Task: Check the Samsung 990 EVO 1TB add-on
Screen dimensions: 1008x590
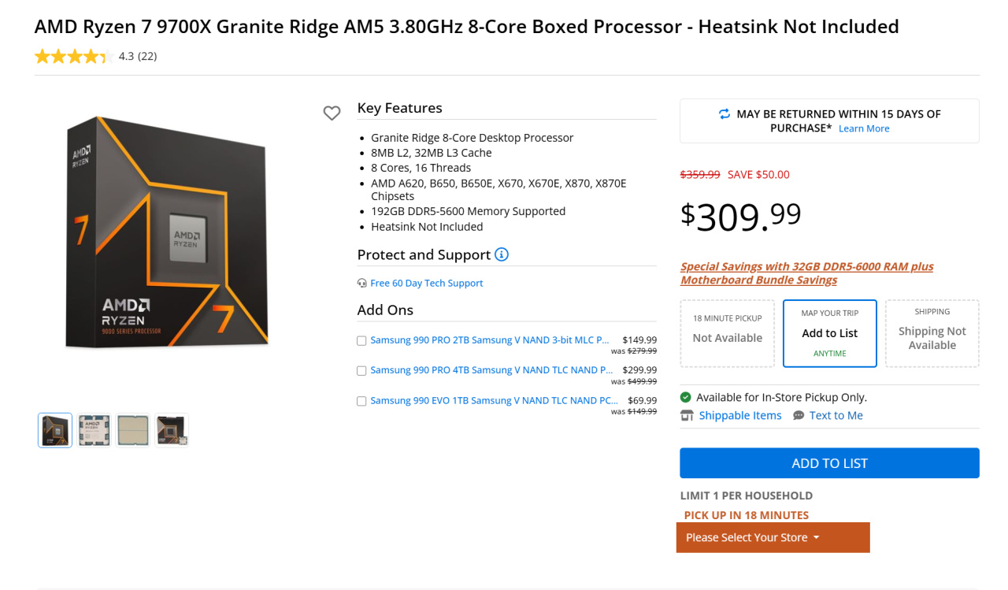Action: pos(361,401)
